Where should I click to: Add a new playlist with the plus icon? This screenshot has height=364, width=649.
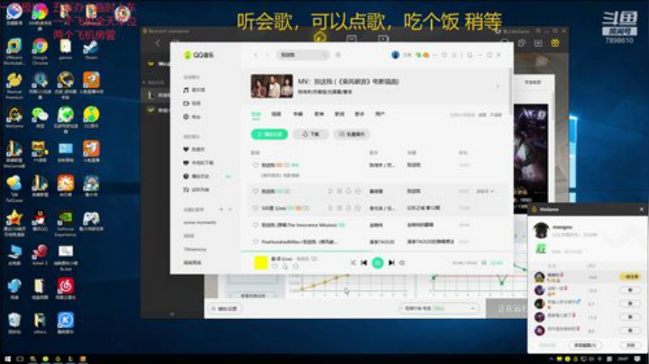click(x=221, y=209)
